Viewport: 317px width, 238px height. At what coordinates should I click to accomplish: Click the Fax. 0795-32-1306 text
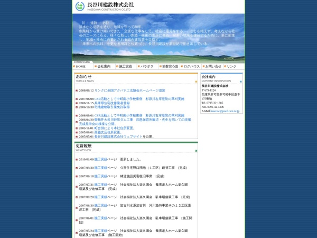(213, 107)
